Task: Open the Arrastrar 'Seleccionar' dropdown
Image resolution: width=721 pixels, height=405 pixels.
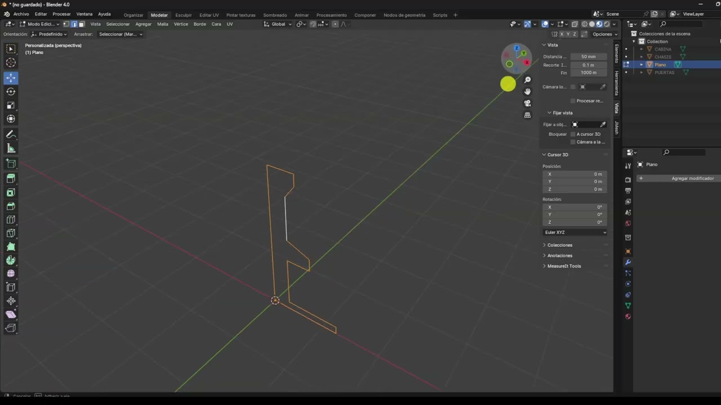Action: click(x=121, y=34)
